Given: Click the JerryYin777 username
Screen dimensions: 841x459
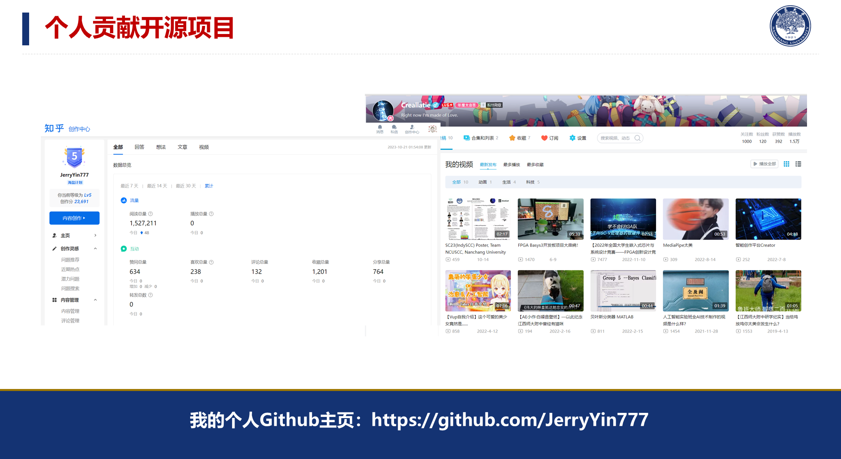Looking at the screenshot, I should tap(74, 175).
